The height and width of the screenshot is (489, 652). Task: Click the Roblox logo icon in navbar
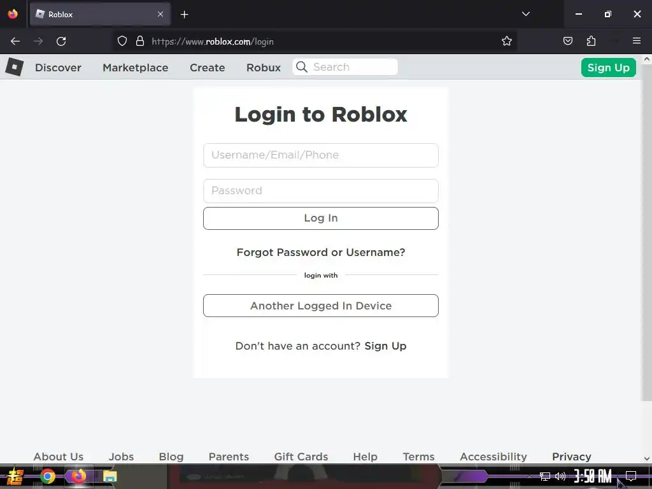pos(15,67)
